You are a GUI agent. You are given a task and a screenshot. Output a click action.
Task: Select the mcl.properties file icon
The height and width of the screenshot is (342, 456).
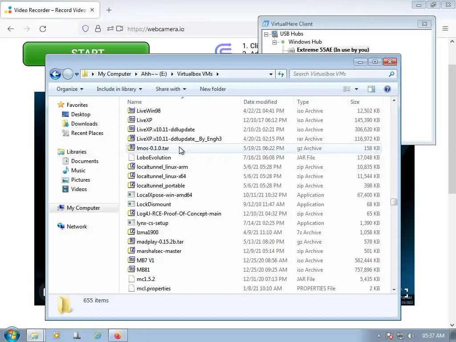pyautogui.click(x=131, y=288)
